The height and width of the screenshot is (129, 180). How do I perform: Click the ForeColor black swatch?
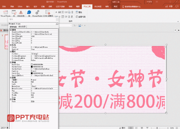click(32, 73)
